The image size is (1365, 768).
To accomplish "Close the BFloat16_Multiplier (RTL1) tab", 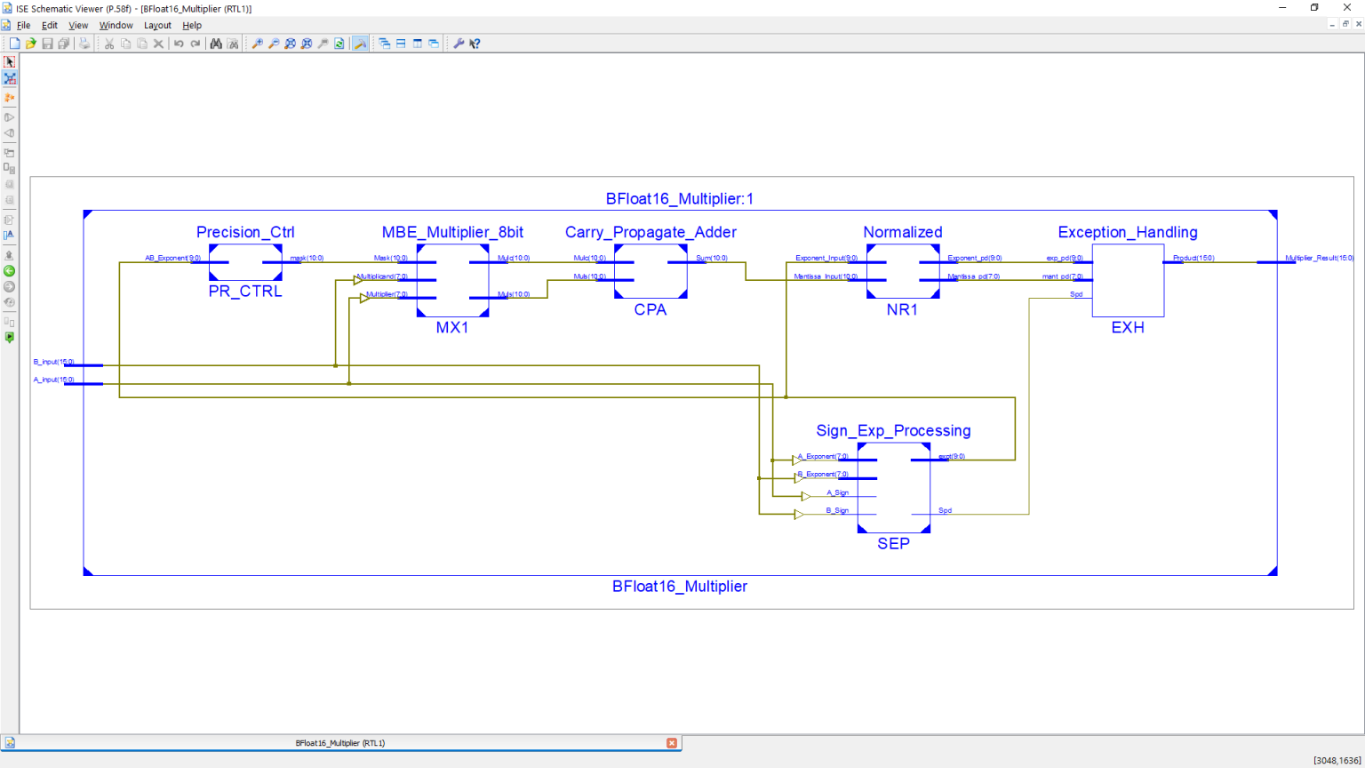I will [672, 743].
